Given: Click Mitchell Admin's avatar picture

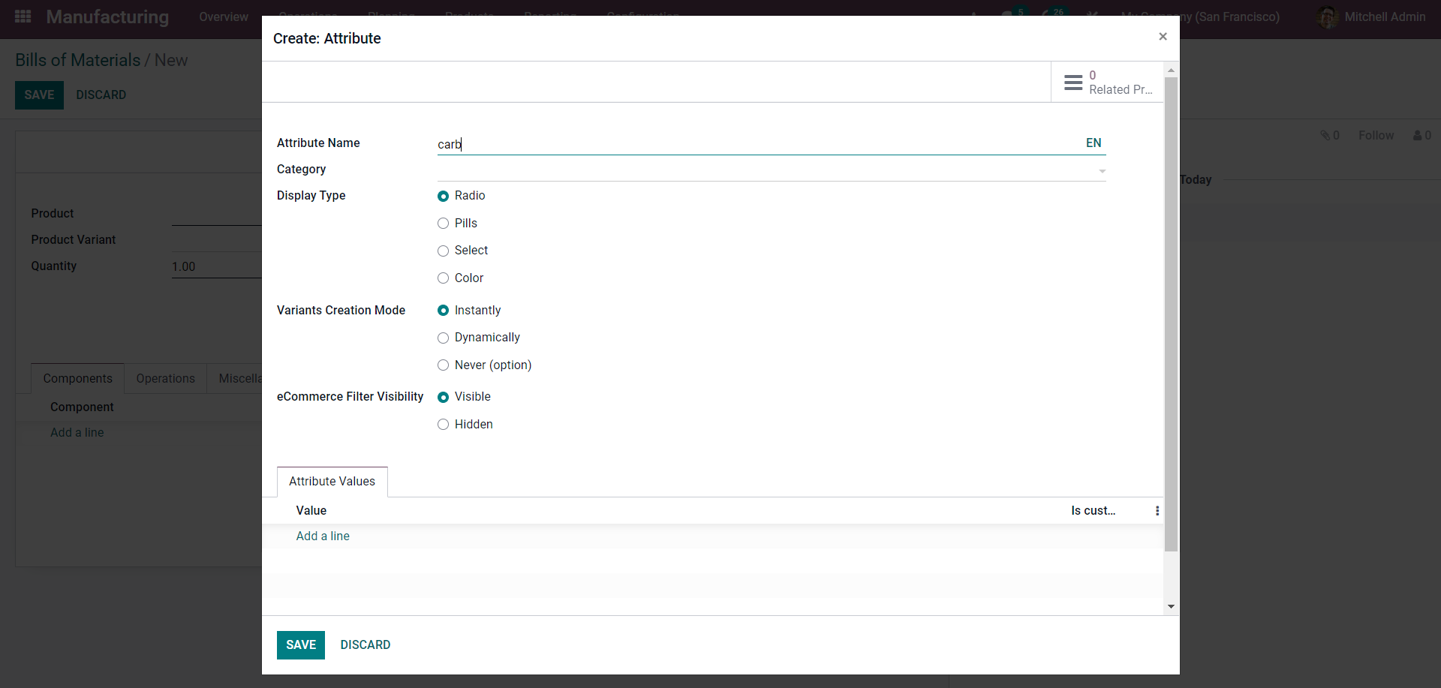Looking at the screenshot, I should point(1328,17).
